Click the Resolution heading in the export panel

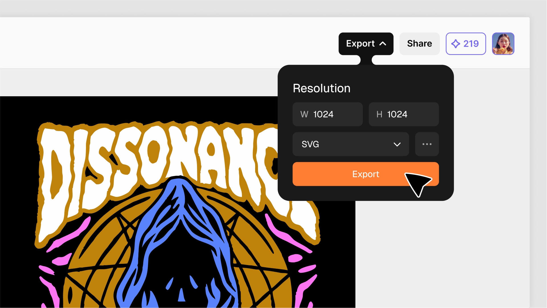(x=321, y=88)
